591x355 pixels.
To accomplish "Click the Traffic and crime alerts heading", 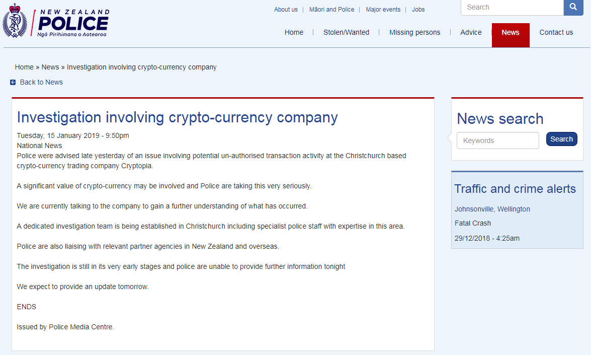I will [515, 189].
